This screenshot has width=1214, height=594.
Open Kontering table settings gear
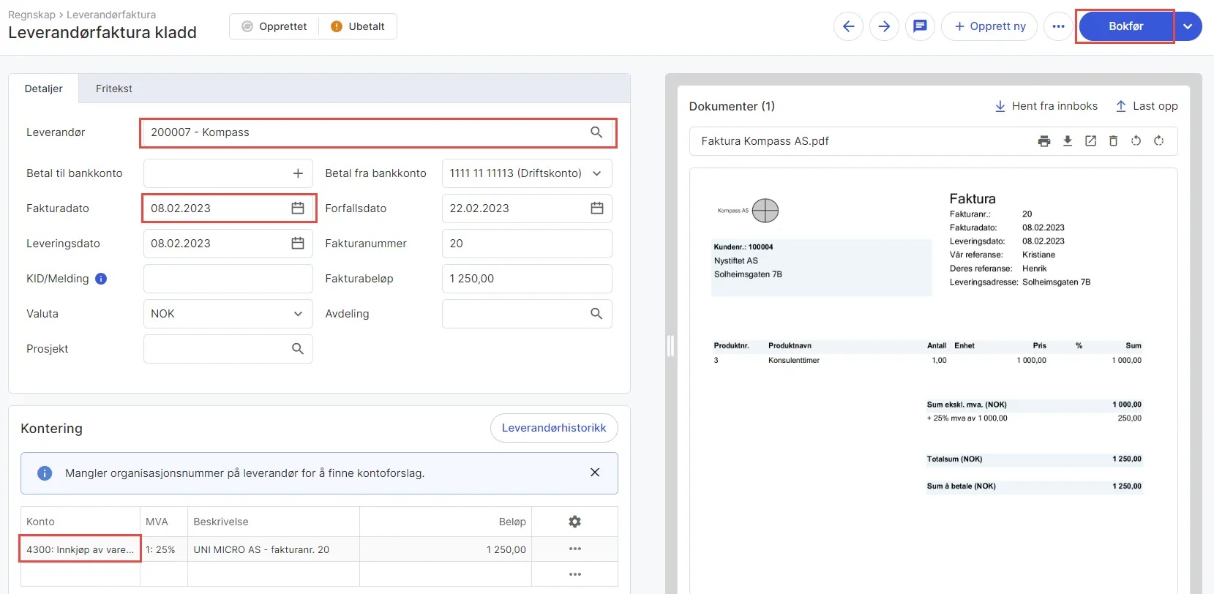(x=575, y=522)
